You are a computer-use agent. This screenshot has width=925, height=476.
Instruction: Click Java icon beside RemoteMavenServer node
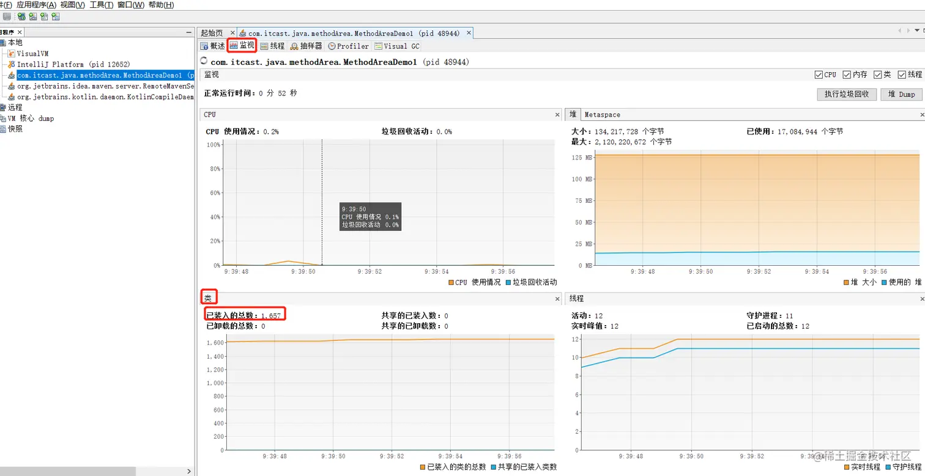click(x=12, y=86)
